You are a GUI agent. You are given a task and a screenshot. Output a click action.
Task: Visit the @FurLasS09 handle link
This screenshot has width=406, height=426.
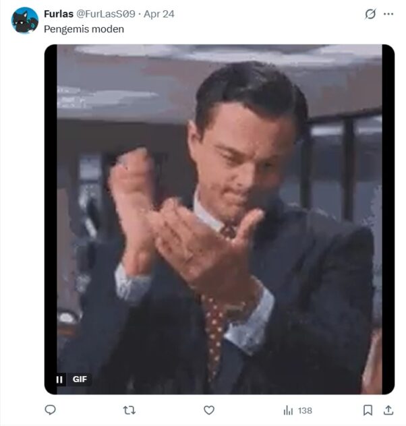point(106,14)
